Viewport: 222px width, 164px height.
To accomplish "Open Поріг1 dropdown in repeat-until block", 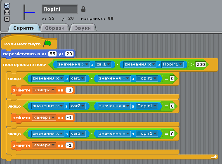I will [x=172, y=64].
